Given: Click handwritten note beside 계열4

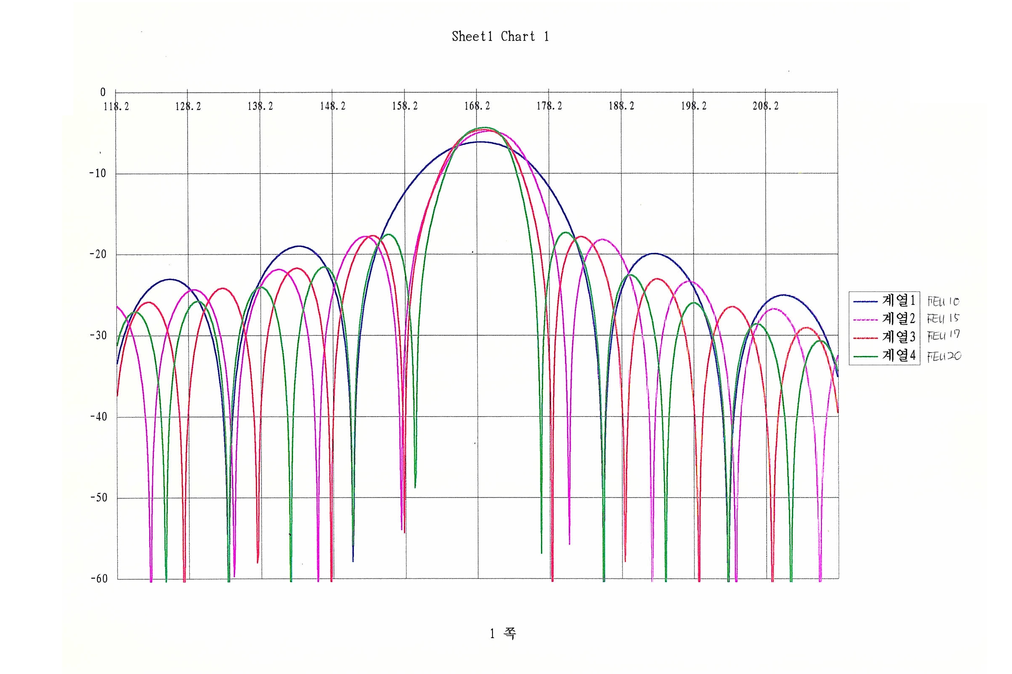Looking at the screenshot, I should click(x=944, y=356).
